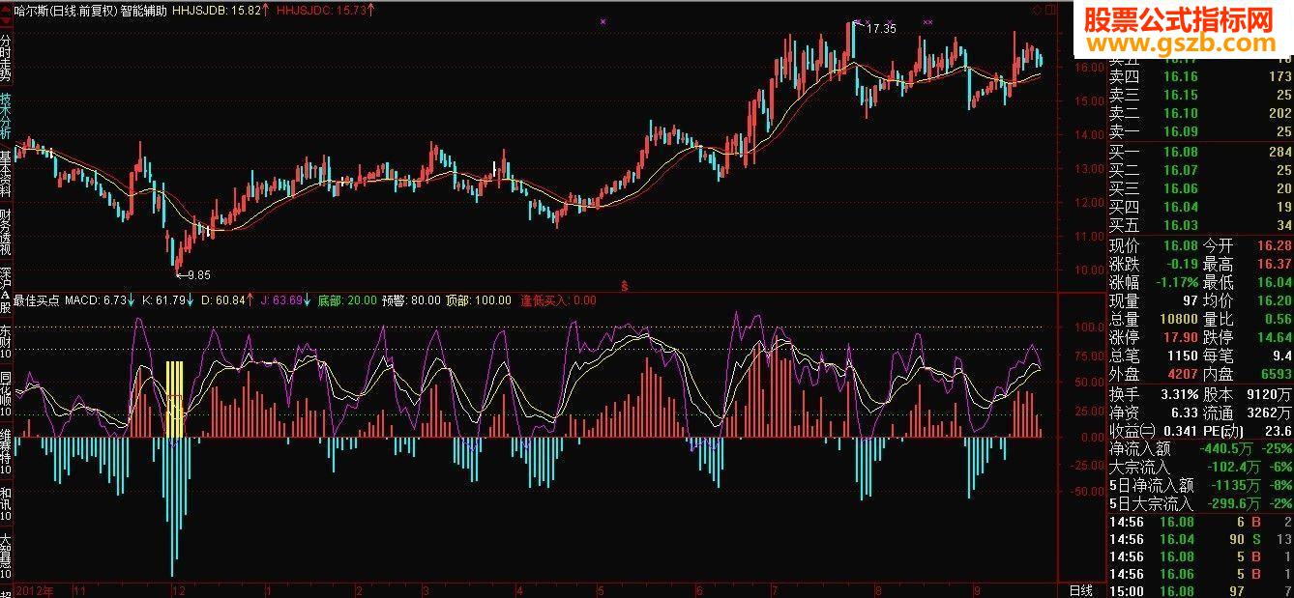Click the 今开 16.28 value
The image size is (1294, 598).
[x=1273, y=245]
